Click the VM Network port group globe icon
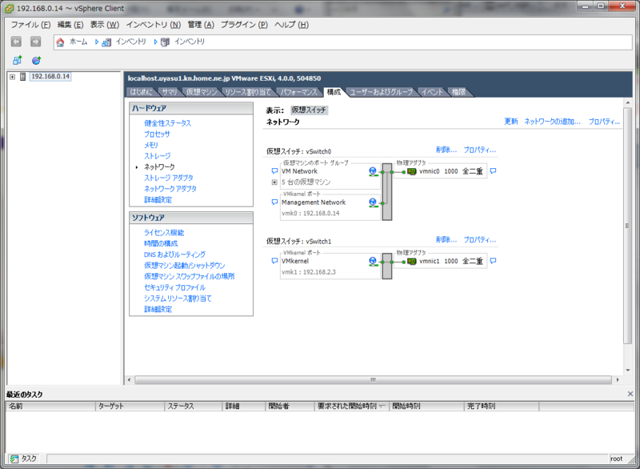The image size is (640, 469). [x=373, y=171]
